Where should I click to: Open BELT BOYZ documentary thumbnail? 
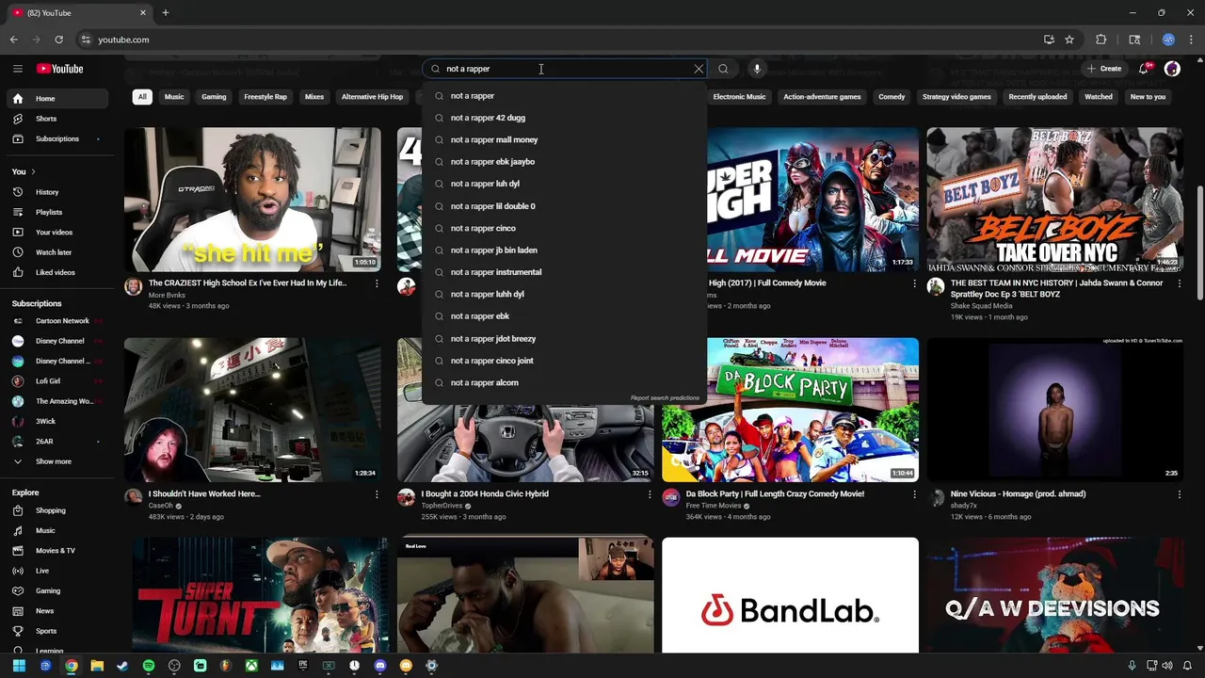1054,200
